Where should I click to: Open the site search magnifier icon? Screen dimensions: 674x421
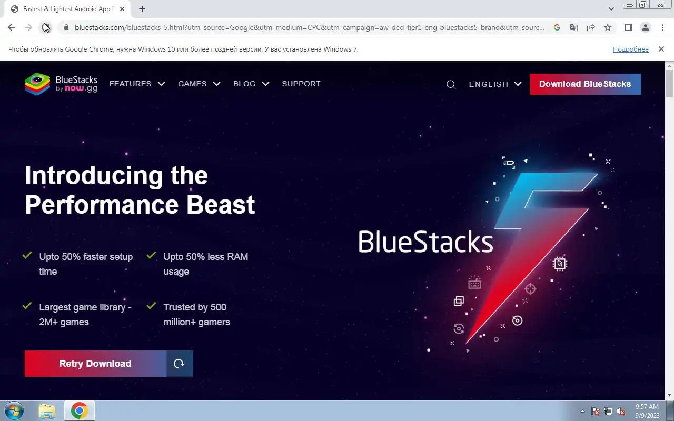451,84
